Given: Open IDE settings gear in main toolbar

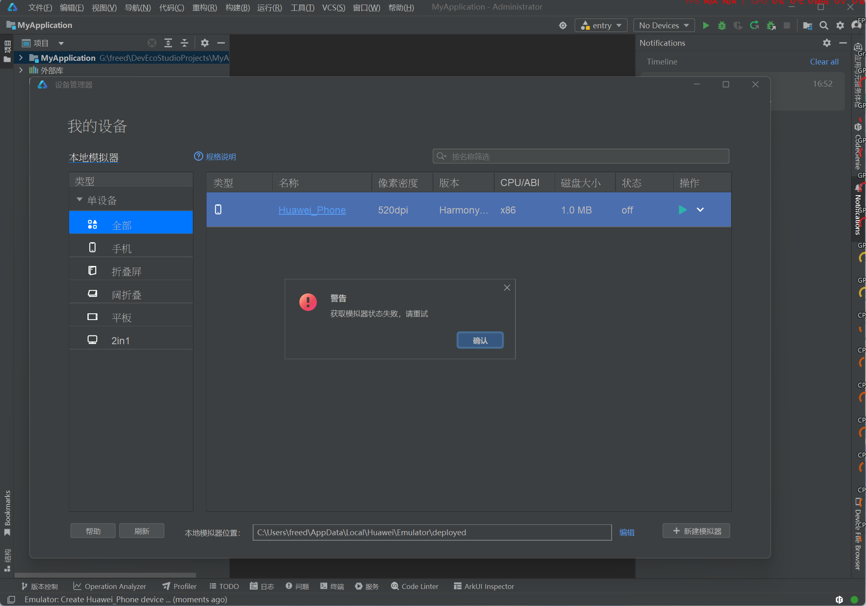Looking at the screenshot, I should point(840,25).
